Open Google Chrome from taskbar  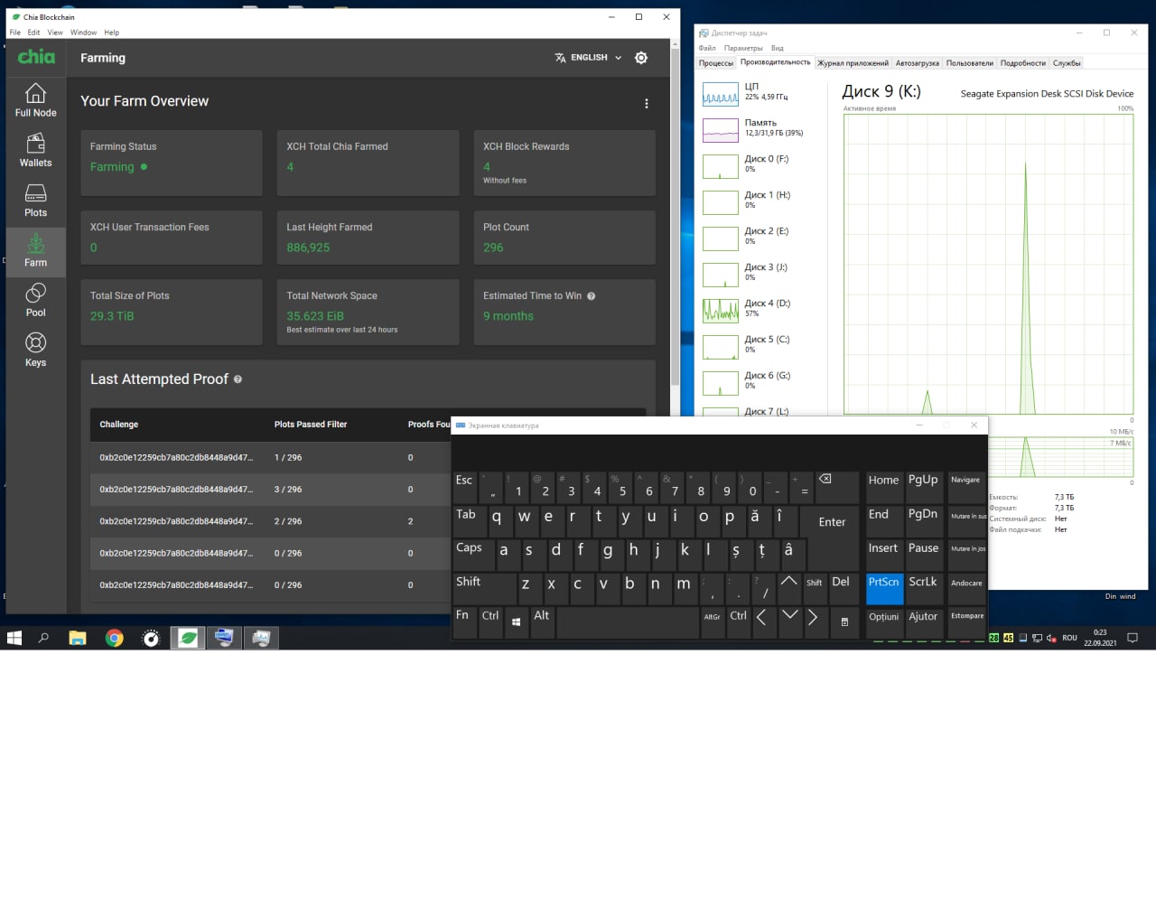pos(115,638)
